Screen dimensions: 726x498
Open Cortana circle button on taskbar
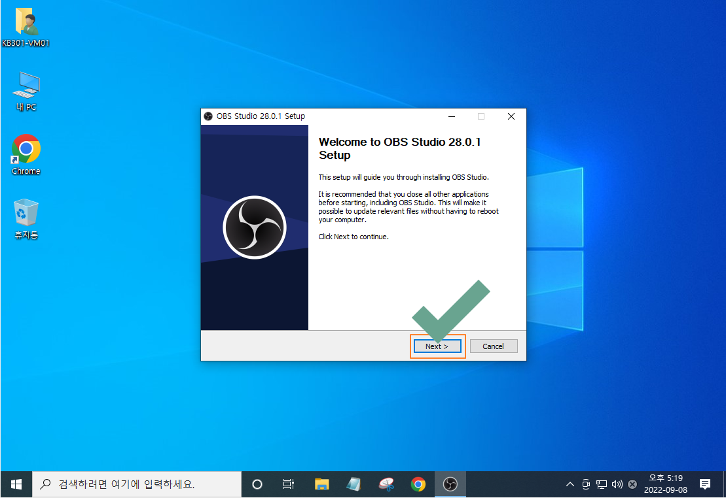click(x=257, y=484)
